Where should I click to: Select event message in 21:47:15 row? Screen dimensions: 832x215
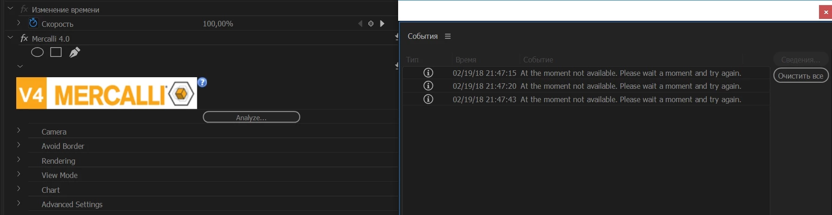(x=631, y=73)
